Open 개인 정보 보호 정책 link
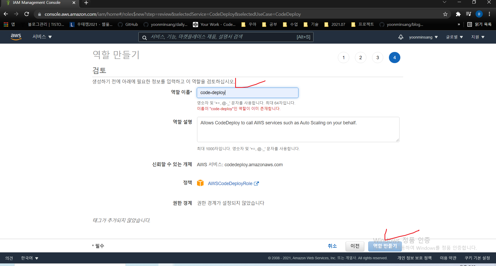Image resolution: width=496 pixels, height=266 pixels. 414,258
